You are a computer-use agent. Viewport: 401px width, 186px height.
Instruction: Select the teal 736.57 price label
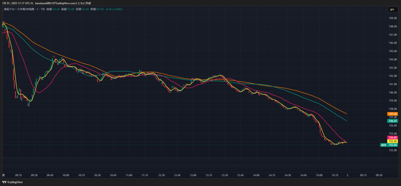(x=392, y=121)
